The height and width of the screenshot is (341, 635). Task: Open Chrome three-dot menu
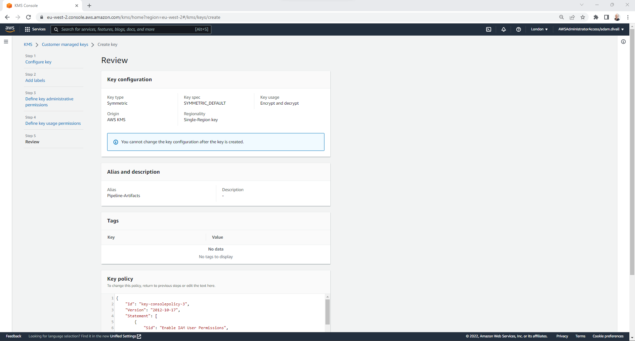(x=628, y=17)
